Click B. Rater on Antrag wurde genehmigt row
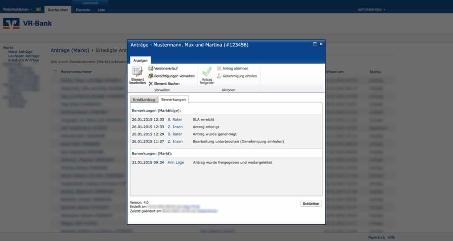453x241 pixels. pyautogui.click(x=175, y=134)
